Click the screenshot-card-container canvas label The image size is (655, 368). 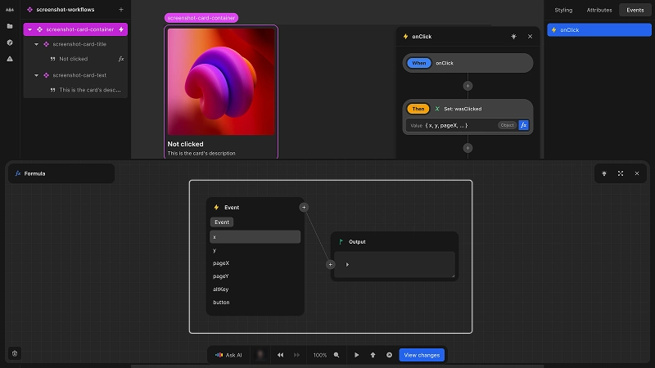point(201,18)
